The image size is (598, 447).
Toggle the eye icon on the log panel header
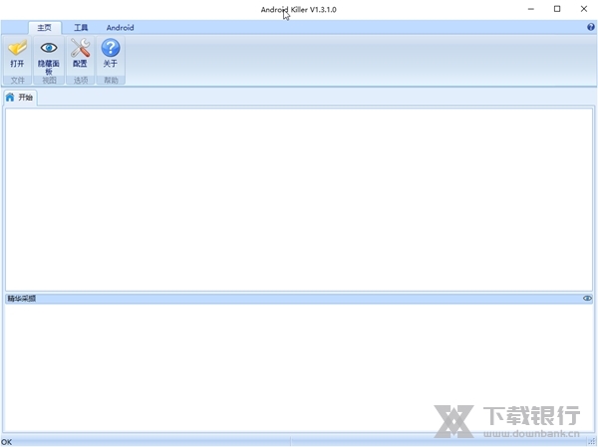(x=587, y=298)
